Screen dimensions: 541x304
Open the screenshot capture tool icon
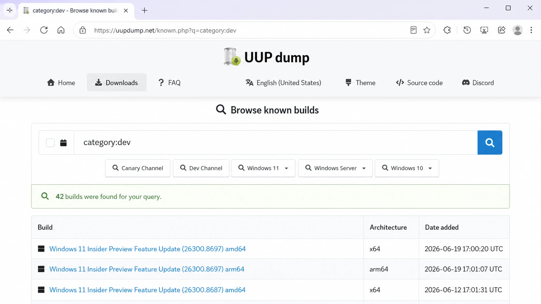pyautogui.click(x=484, y=30)
